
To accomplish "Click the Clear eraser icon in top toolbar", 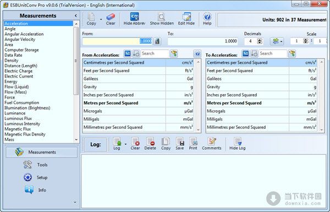I will 111,19.
